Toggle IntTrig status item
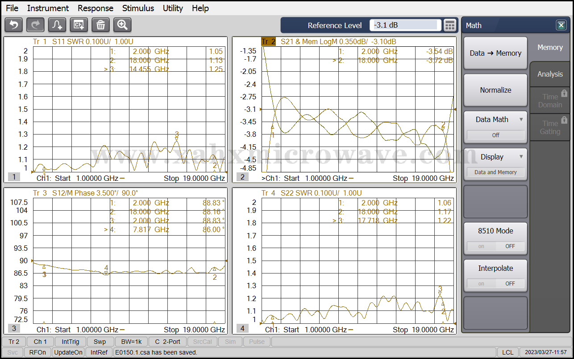 [71, 342]
